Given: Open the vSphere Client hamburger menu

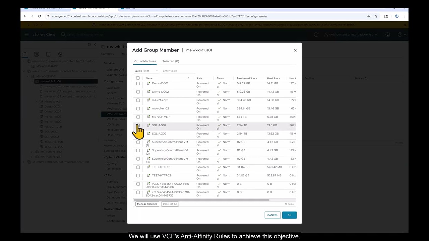Looking at the screenshot, I should pos(26,34).
